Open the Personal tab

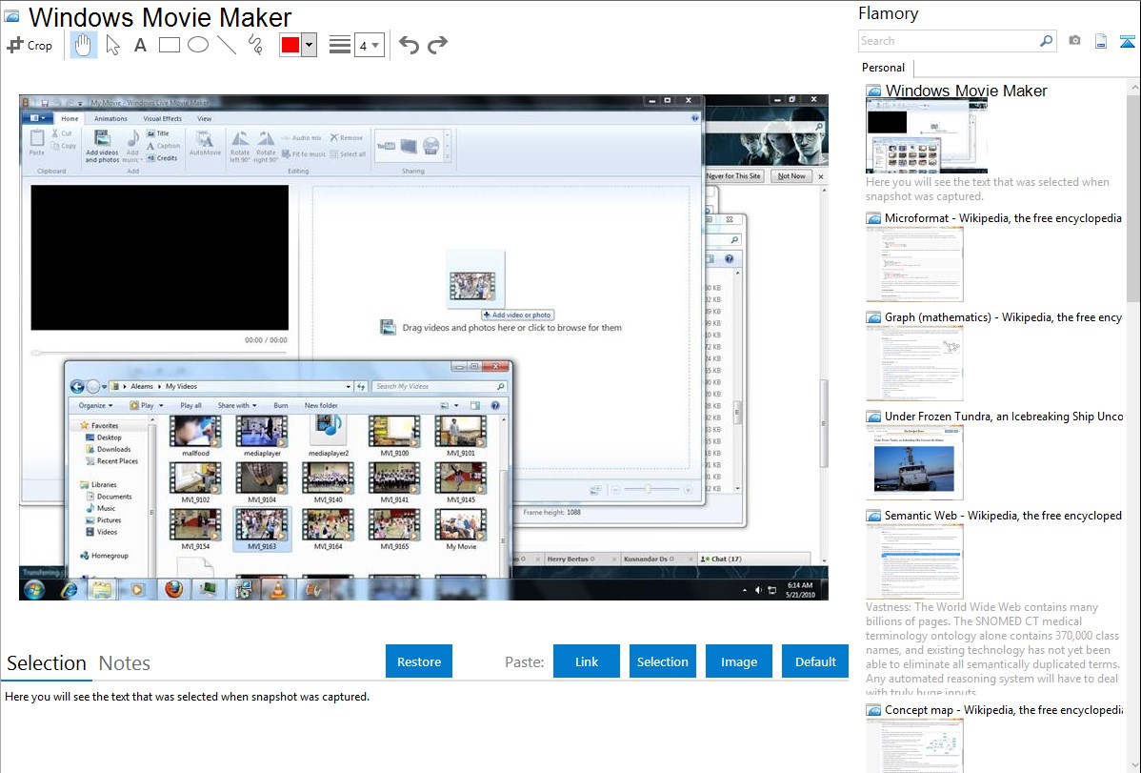[883, 68]
